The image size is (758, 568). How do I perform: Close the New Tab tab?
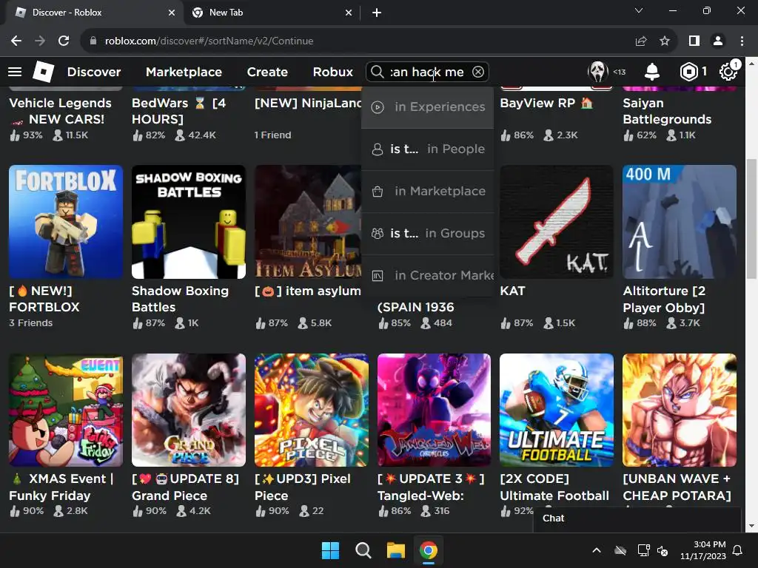349,13
